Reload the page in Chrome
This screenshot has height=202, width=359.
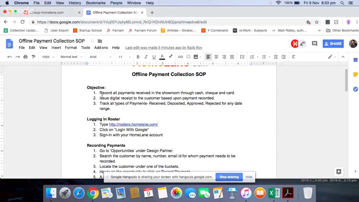(22, 22)
